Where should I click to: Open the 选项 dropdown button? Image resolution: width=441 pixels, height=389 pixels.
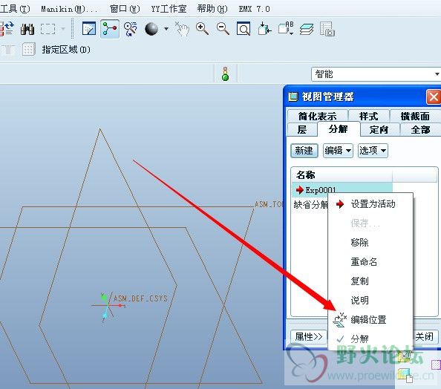373,151
